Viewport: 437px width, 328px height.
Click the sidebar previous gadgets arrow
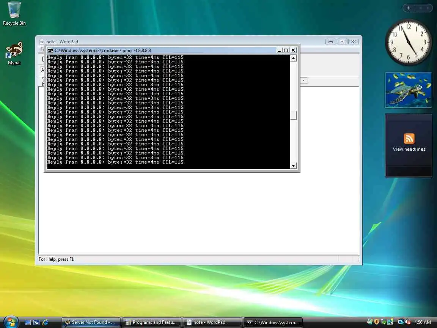click(x=420, y=8)
